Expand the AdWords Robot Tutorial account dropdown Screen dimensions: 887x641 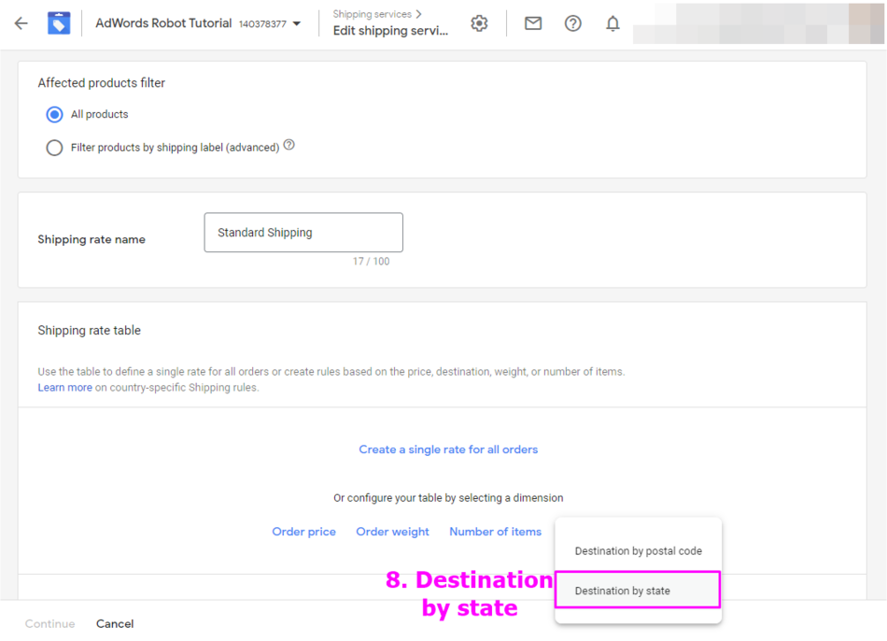coord(297,24)
